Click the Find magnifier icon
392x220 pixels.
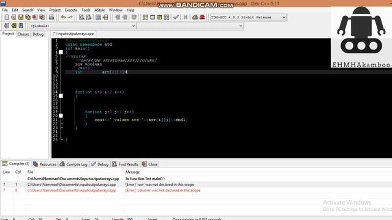(x=81, y=17)
